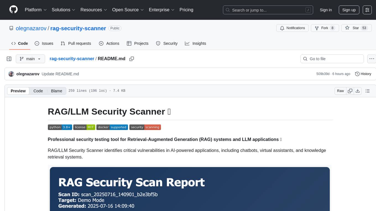Switch to the Issues tab
This screenshot has width=376, height=211.
44,43
